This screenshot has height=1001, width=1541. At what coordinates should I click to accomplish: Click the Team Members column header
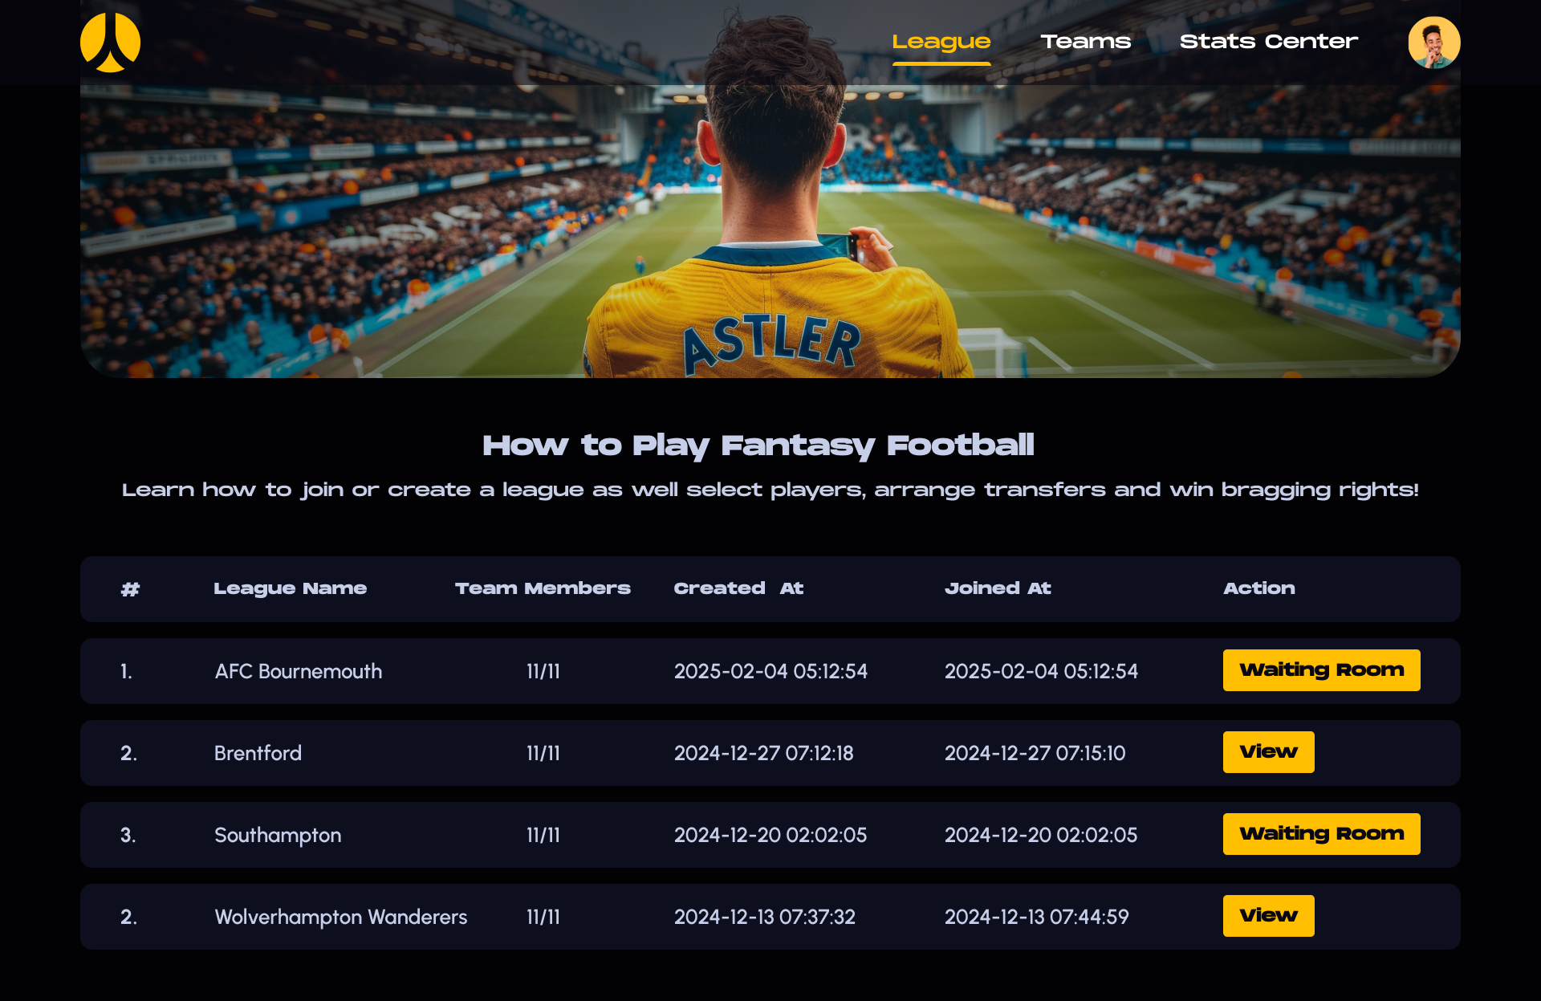pos(543,588)
